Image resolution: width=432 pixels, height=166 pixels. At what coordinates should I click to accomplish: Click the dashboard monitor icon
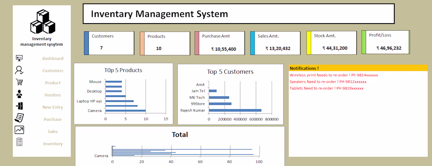(x=19, y=58)
